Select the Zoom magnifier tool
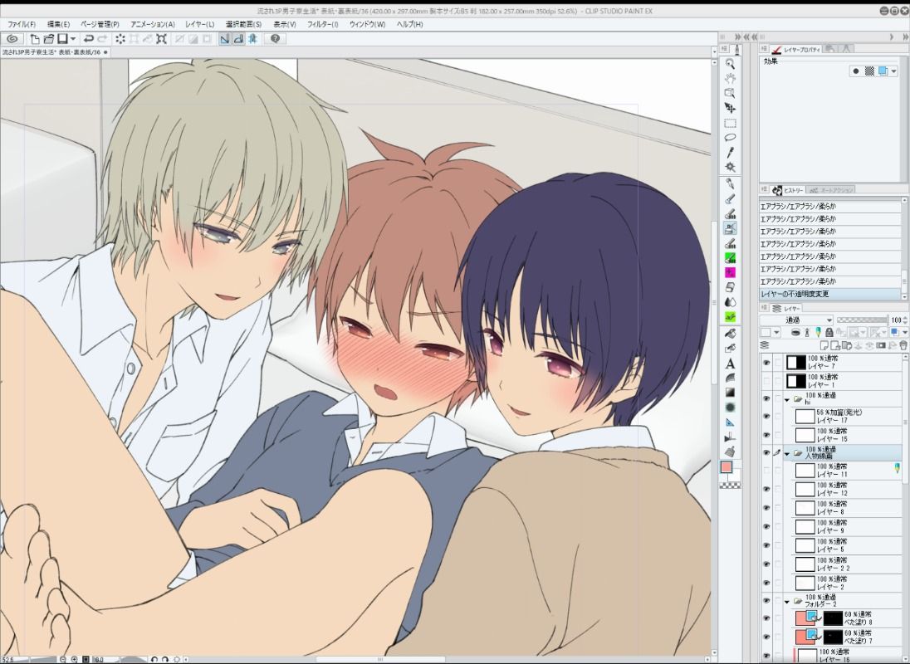 (x=730, y=64)
